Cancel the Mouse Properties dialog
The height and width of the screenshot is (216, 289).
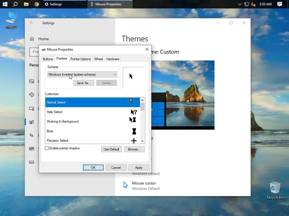(x=116, y=168)
